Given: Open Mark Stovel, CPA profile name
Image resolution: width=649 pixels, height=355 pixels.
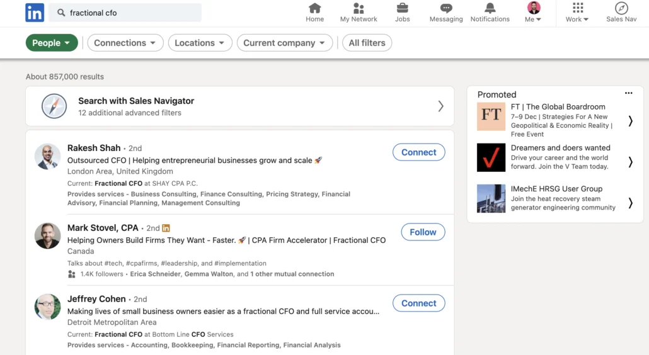Looking at the screenshot, I should pyautogui.click(x=103, y=228).
